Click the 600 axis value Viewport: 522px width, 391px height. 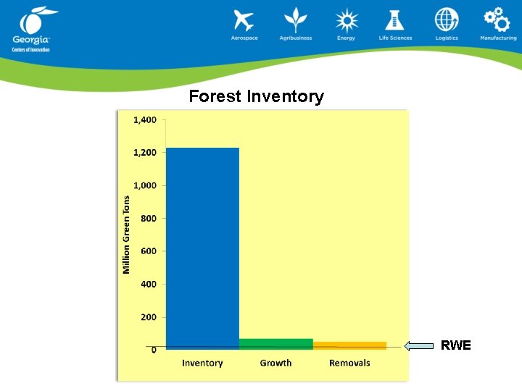click(x=149, y=251)
